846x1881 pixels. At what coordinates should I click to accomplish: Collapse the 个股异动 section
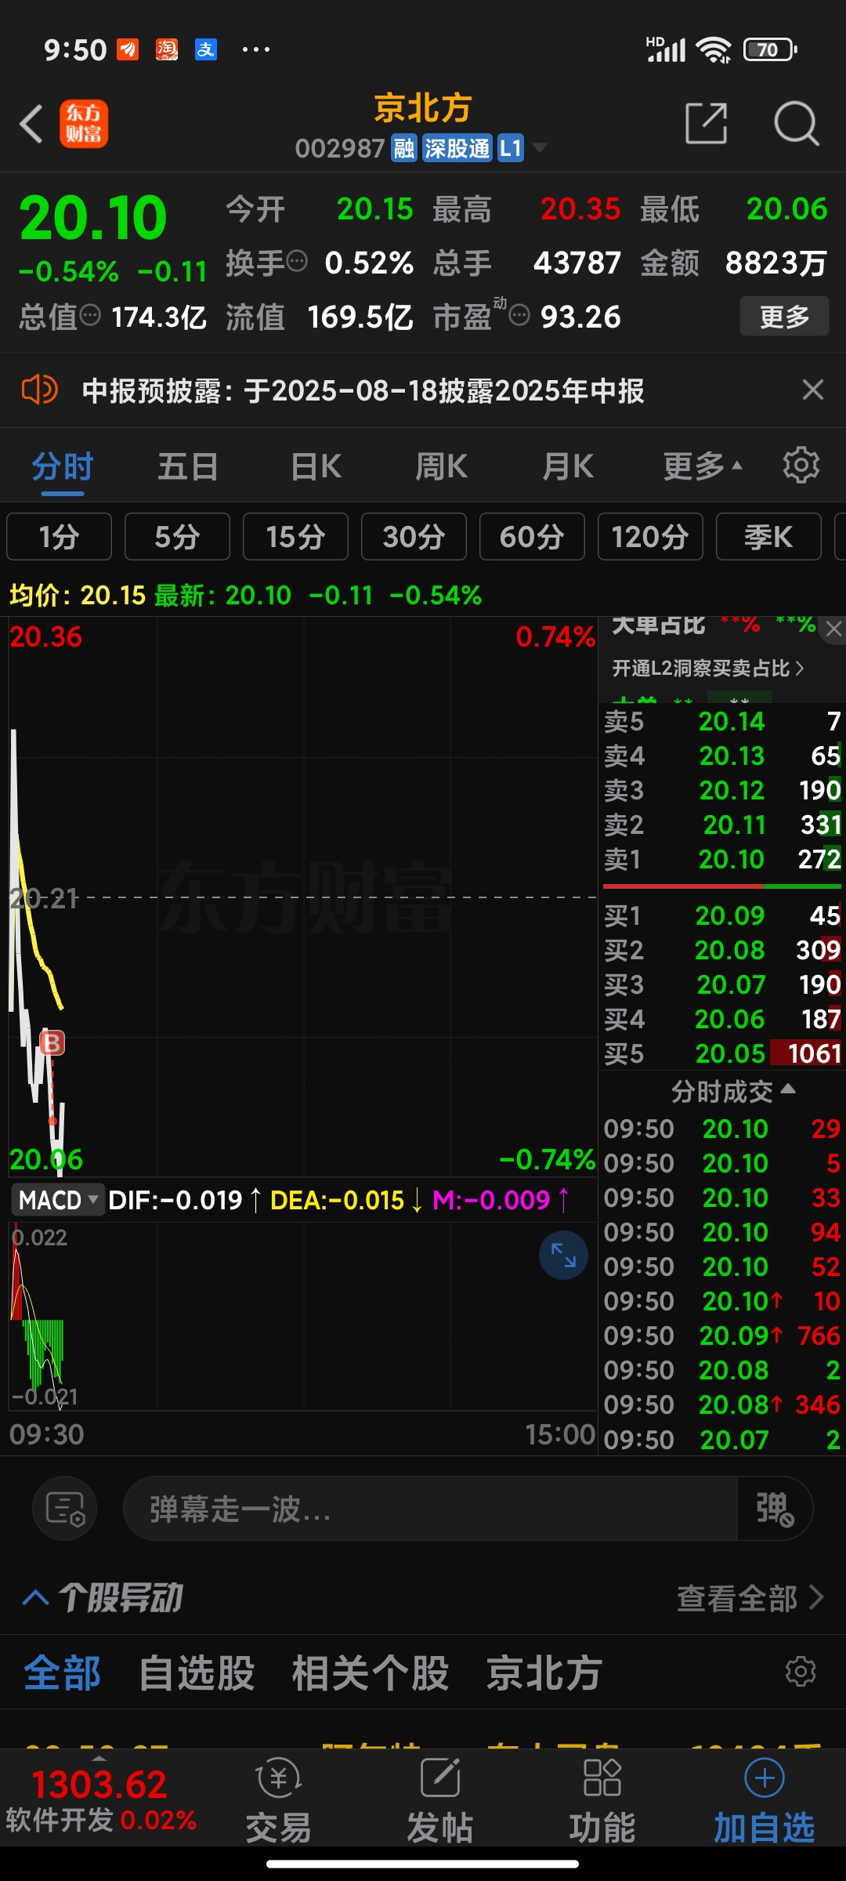[x=102, y=1596]
